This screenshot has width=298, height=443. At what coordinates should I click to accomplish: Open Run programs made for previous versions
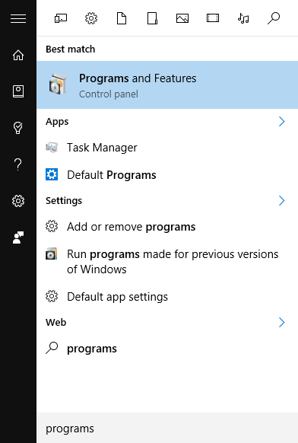[167, 261]
